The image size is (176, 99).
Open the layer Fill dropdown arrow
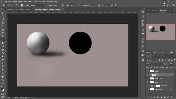tap(174, 67)
